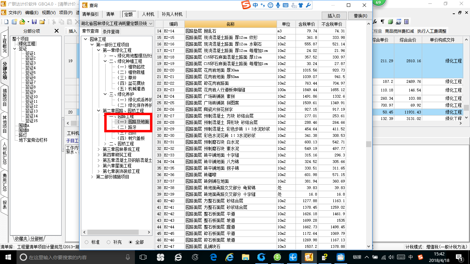470x264 pixels.
Task: Click the Save floppy disk icon
Action: point(35,22)
